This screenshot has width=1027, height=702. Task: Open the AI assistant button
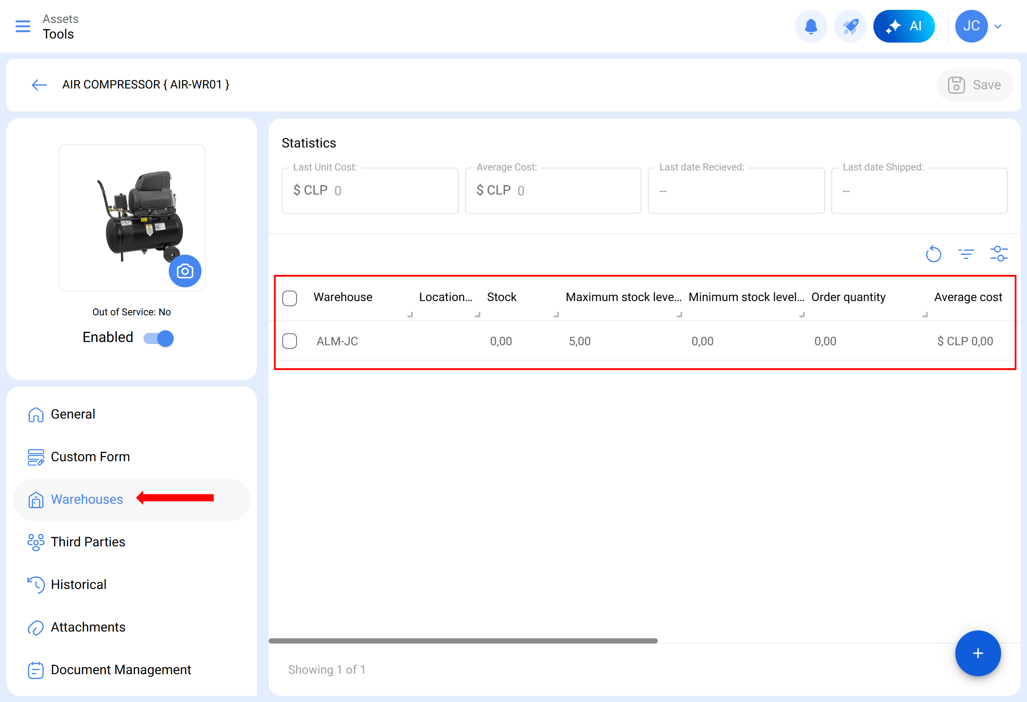point(904,26)
